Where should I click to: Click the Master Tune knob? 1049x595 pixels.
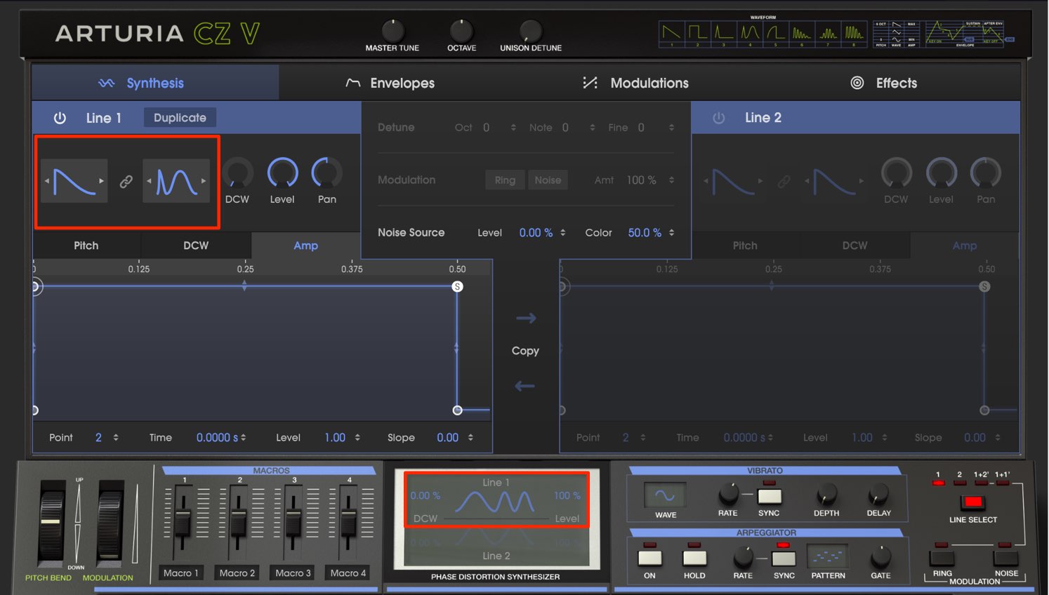(392, 30)
